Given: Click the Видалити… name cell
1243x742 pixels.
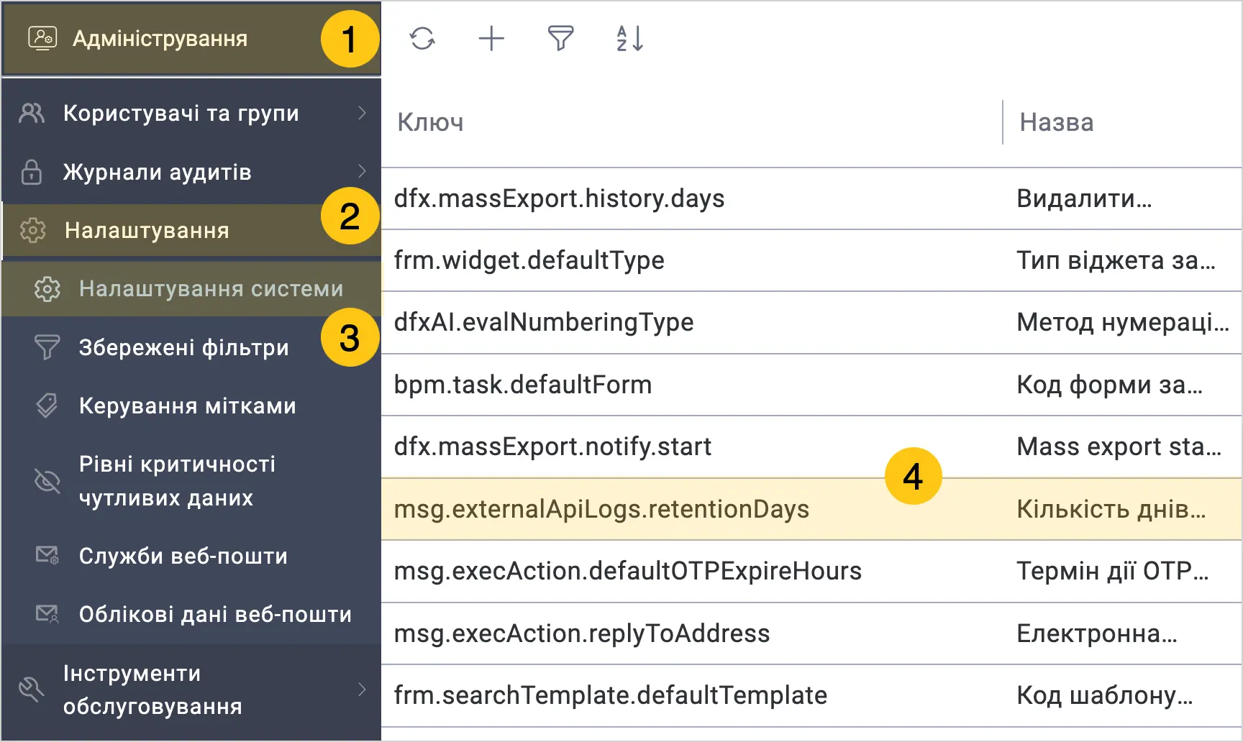Looking at the screenshot, I should click(1084, 198).
